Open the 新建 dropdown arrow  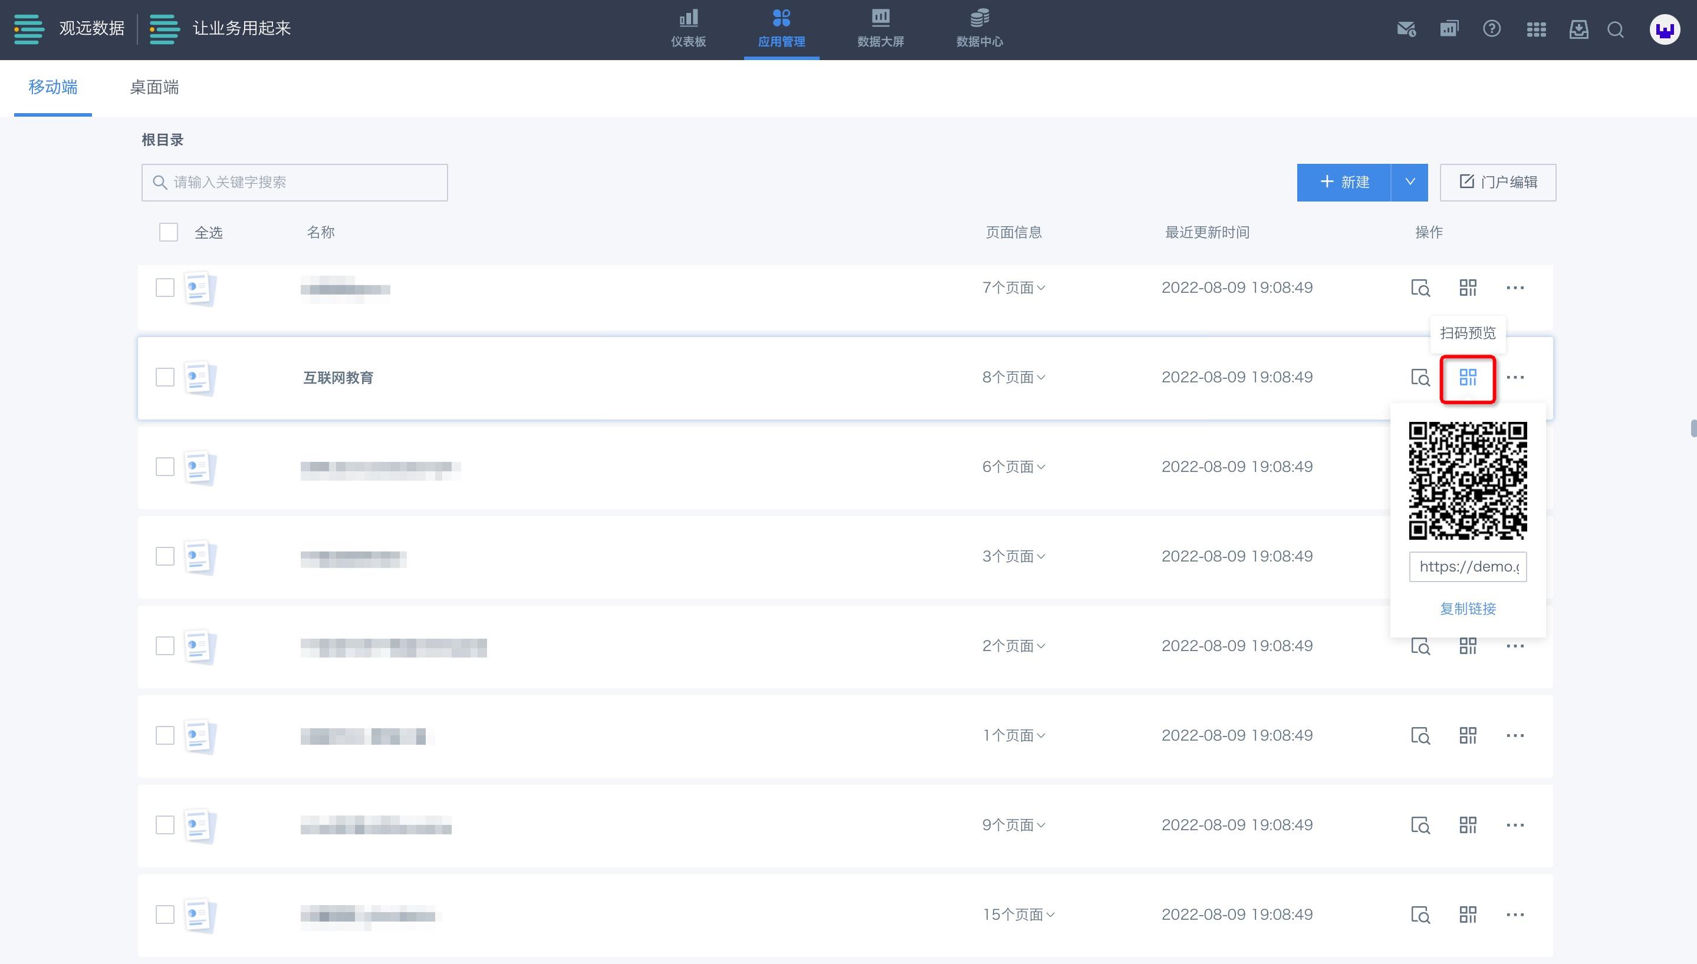tap(1409, 182)
